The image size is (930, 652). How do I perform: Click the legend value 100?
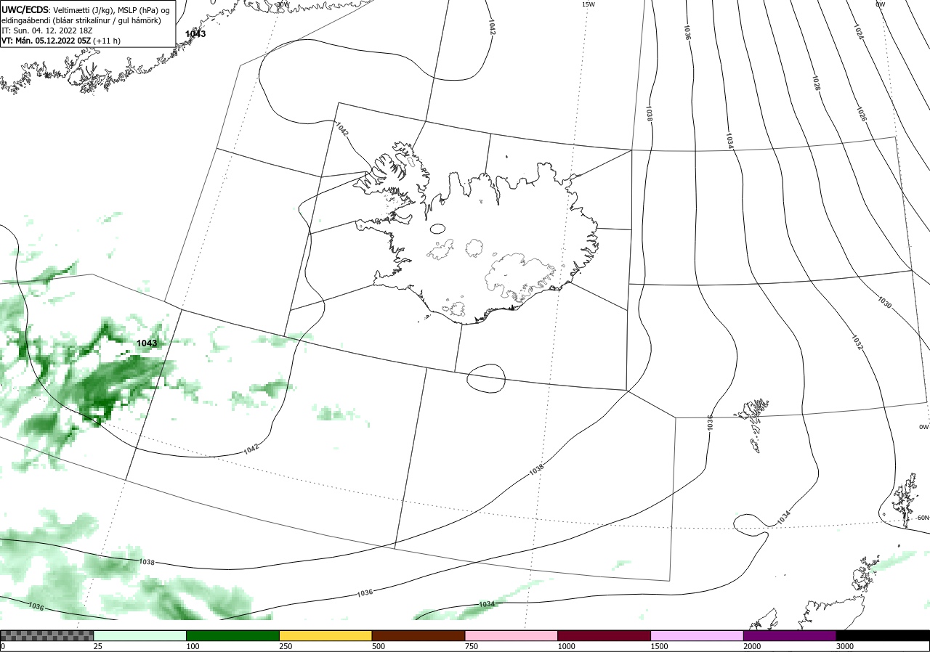pyautogui.click(x=193, y=646)
